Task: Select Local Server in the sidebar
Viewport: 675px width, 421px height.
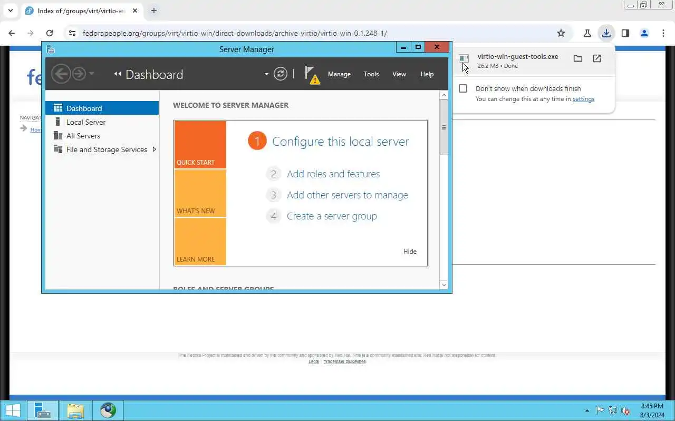Action: pos(102,122)
